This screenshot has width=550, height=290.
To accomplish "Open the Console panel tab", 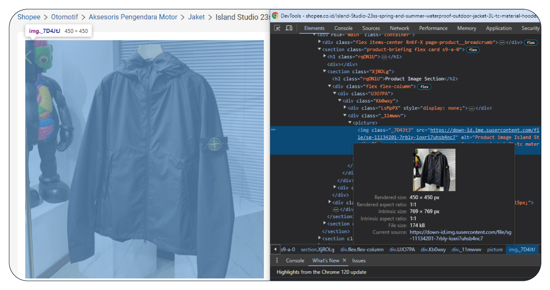I will point(343,28).
